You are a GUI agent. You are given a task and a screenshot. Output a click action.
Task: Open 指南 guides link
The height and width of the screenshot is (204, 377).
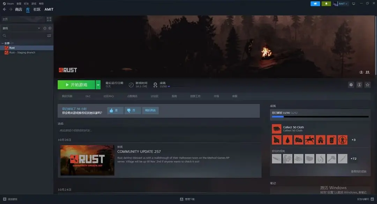click(x=174, y=96)
